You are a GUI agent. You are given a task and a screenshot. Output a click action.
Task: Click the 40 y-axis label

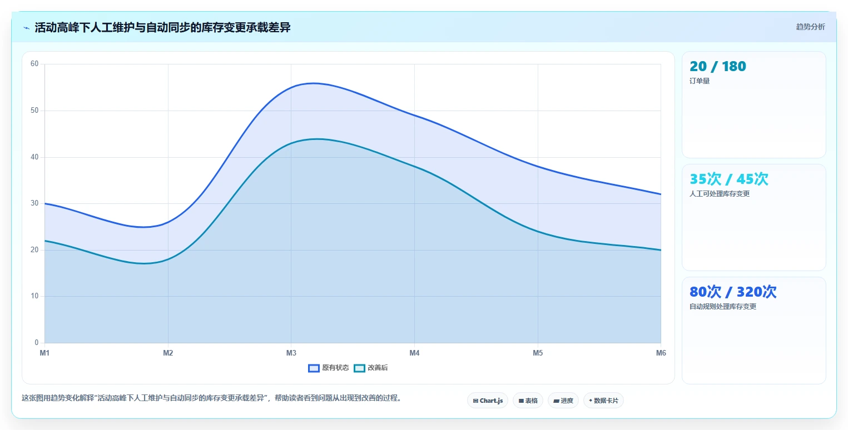click(34, 157)
